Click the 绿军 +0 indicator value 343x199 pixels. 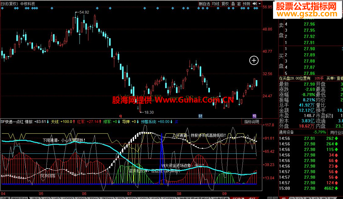[x=112, y=122]
